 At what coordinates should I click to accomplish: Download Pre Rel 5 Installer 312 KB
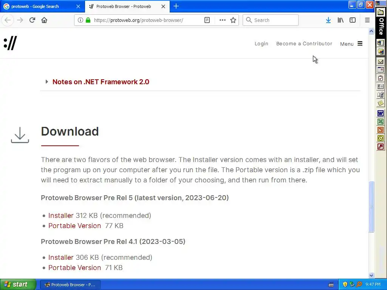pos(61,216)
